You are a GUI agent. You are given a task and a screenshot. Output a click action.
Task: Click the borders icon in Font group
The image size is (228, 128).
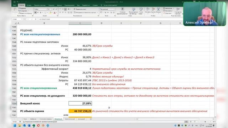click(45, 13)
